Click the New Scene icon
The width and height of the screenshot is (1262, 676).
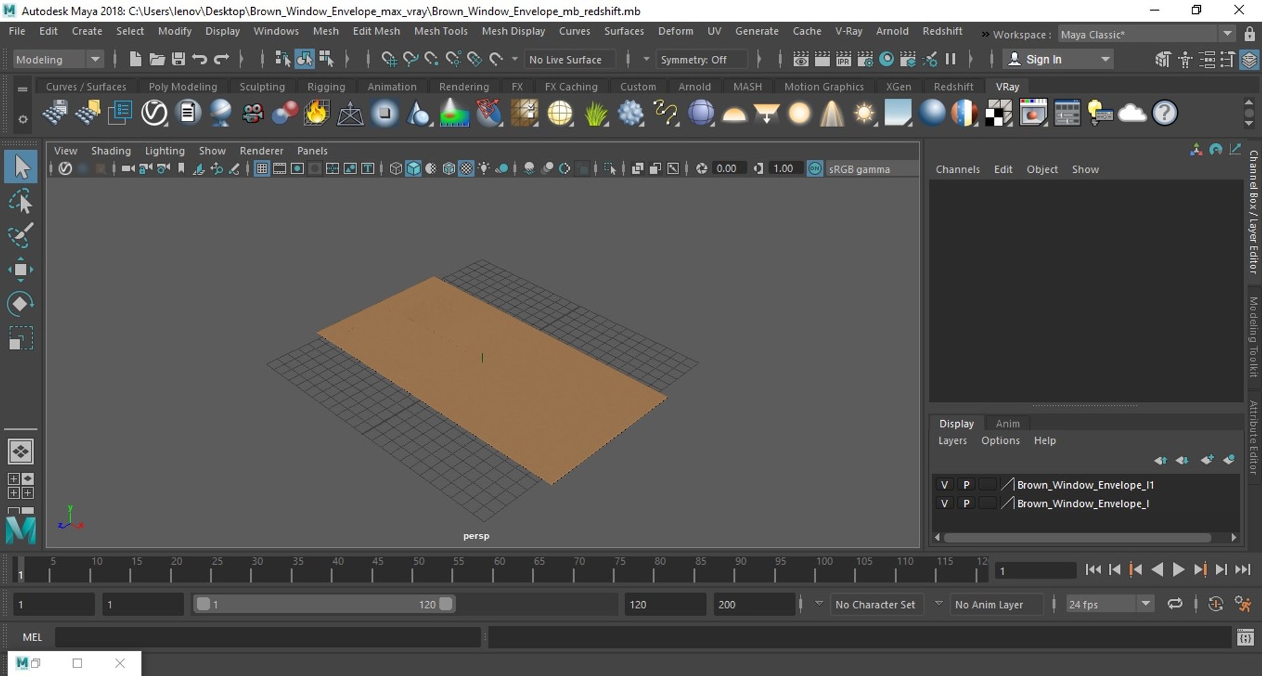point(135,59)
